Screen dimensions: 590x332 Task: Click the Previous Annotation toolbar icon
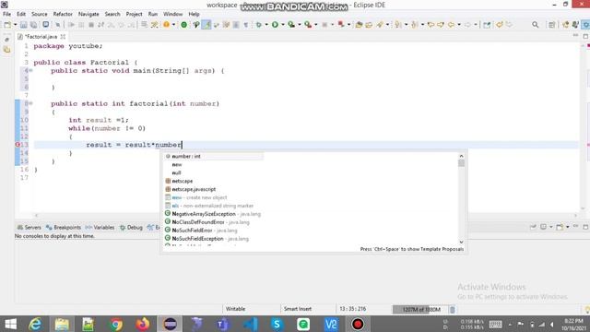tap(415, 25)
